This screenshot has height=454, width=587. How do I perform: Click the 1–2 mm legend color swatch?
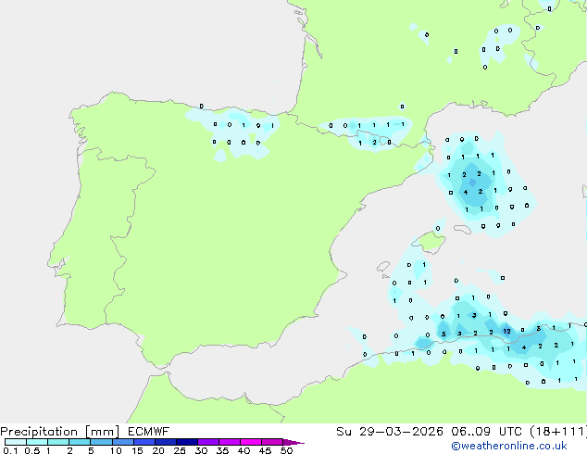coord(58,442)
